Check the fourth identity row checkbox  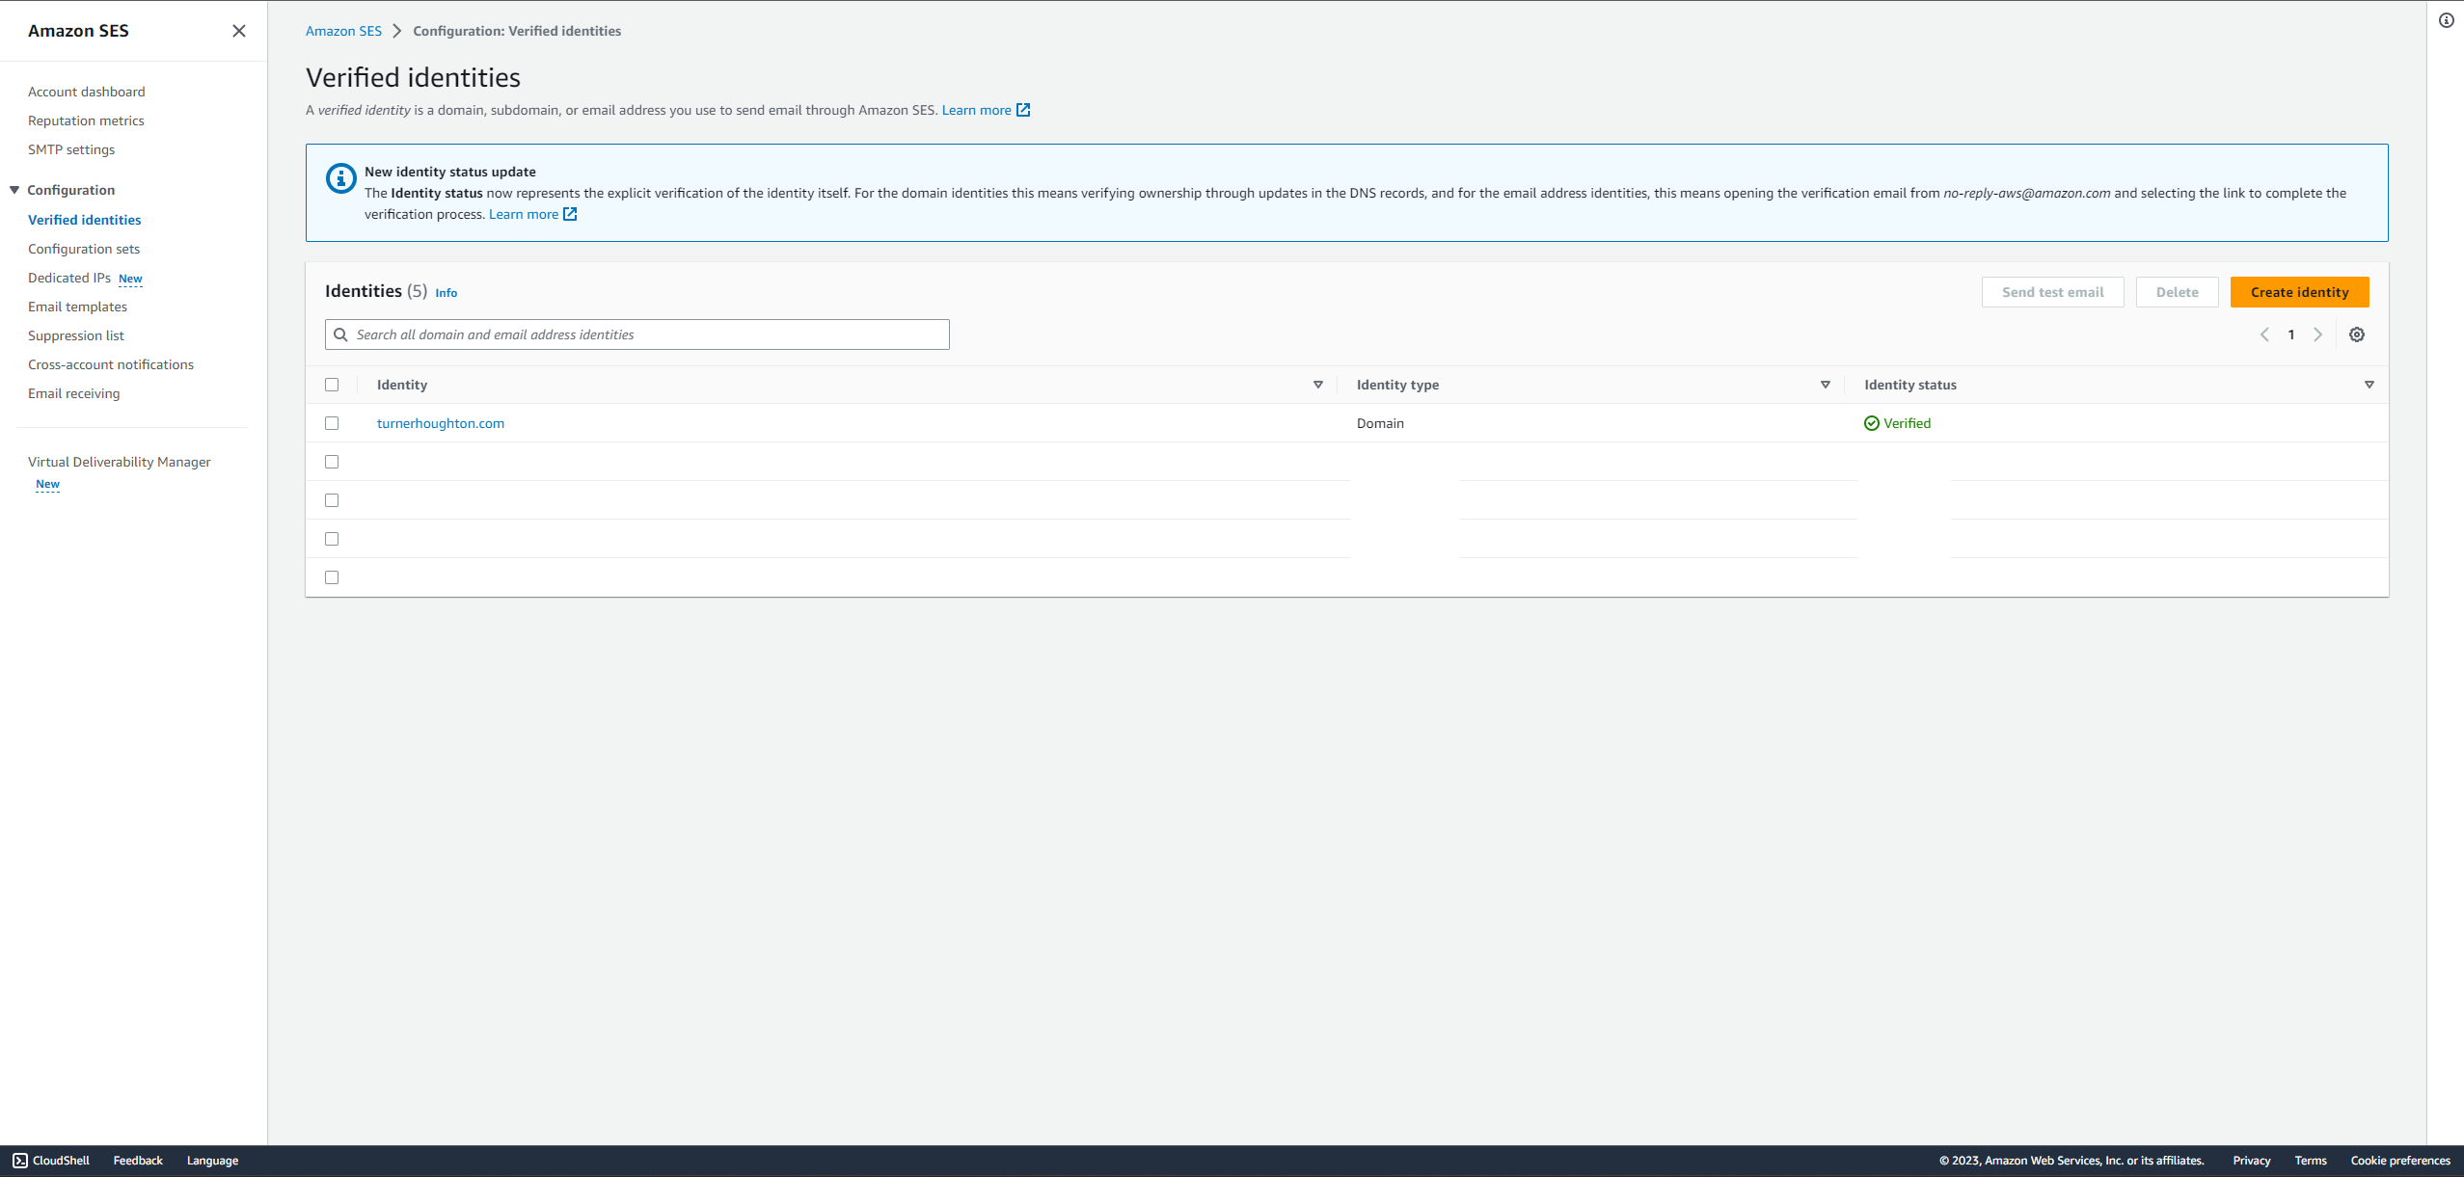[332, 539]
